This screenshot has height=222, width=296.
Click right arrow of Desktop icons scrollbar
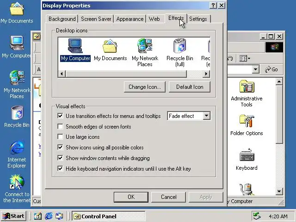coord(206,74)
